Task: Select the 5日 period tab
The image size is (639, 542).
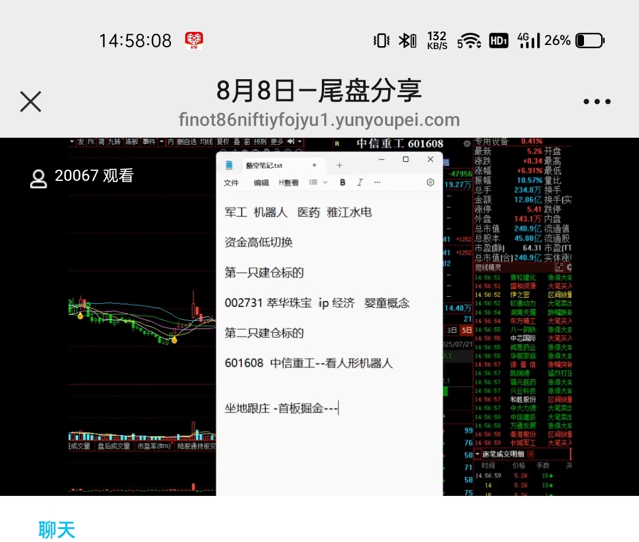Action: [467, 330]
